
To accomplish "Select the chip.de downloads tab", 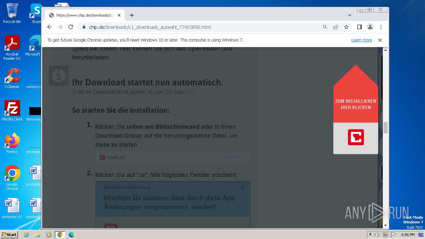I will [85, 15].
